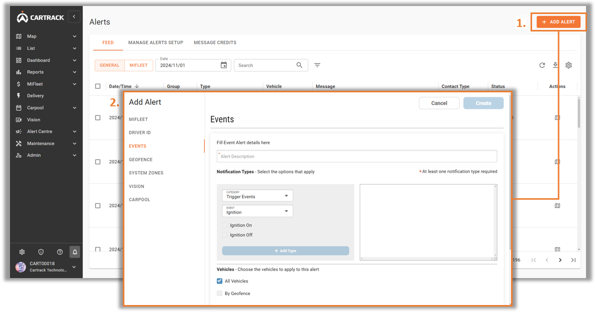Click the MiFleet dollar icon
The height and width of the screenshot is (317, 595).
point(18,84)
